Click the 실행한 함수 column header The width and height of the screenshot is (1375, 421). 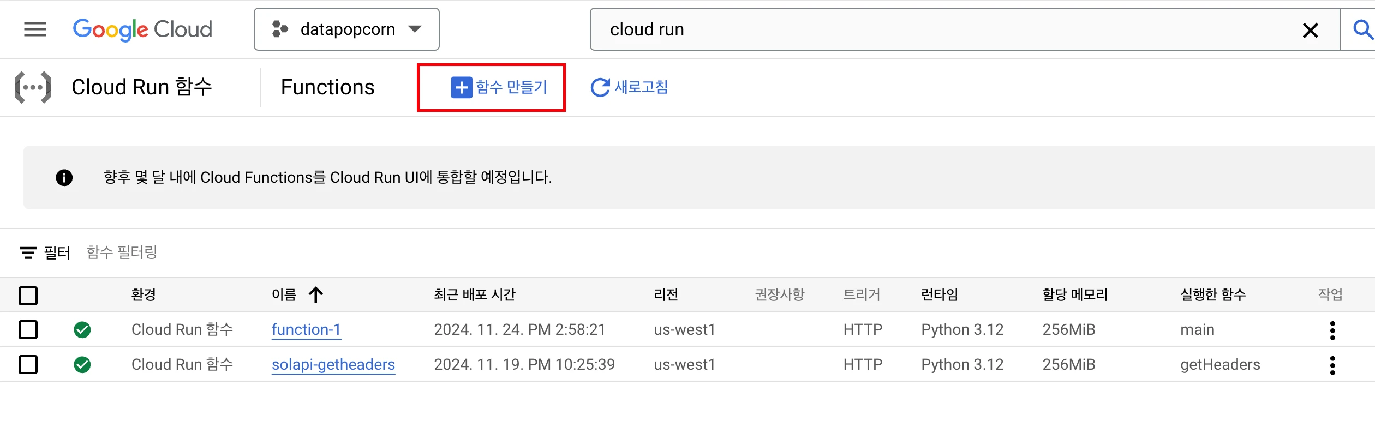tap(1213, 295)
